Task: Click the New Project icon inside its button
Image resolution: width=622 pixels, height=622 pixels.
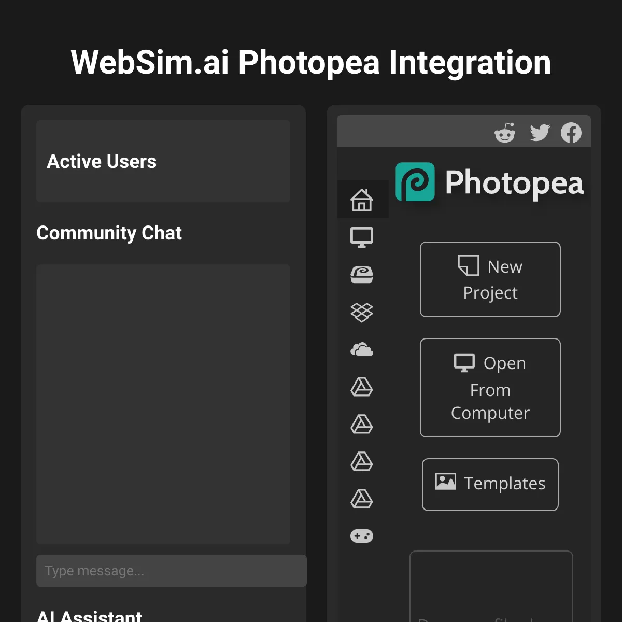Action: pyautogui.click(x=467, y=265)
